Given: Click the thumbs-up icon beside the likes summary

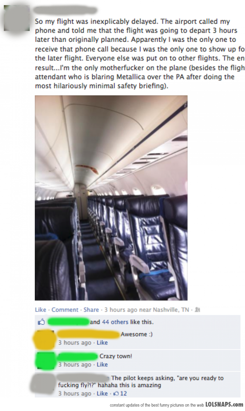Looking at the screenshot, I should click(41, 322).
